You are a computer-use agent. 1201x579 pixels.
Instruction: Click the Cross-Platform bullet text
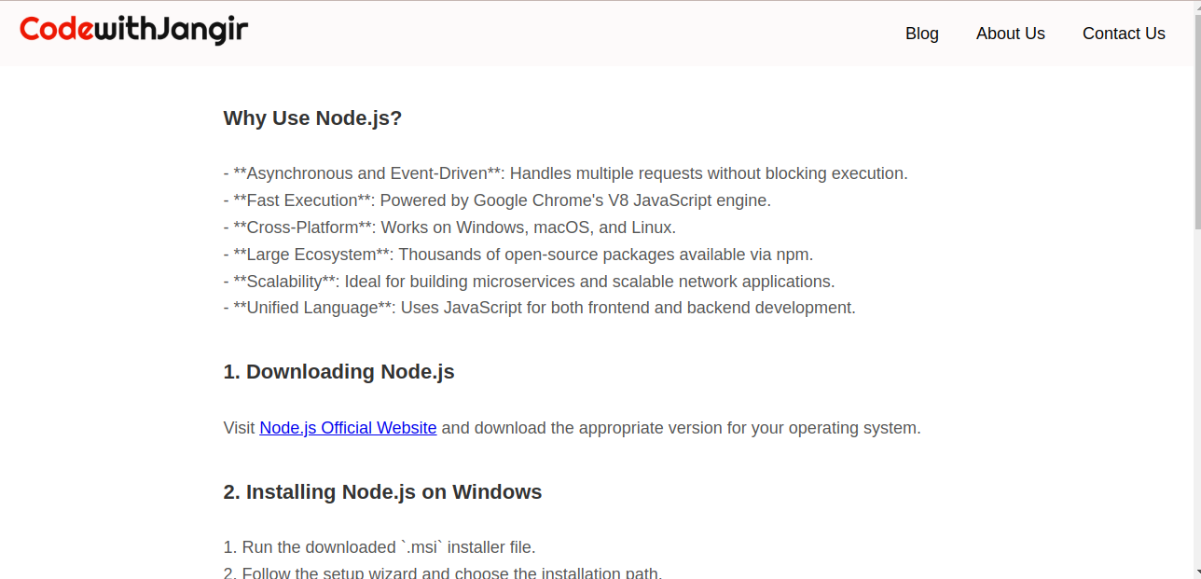point(449,227)
